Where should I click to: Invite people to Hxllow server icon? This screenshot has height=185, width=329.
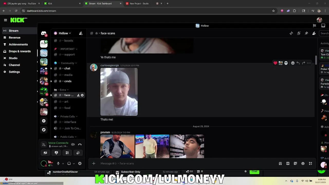coord(81,33)
